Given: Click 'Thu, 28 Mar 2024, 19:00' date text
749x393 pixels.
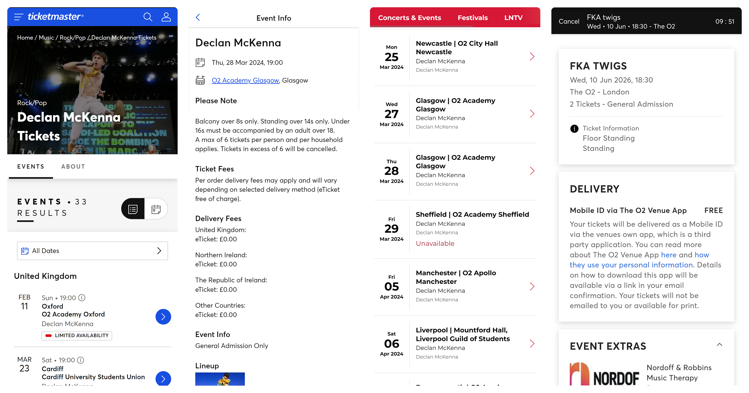Looking at the screenshot, I should click(247, 63).
